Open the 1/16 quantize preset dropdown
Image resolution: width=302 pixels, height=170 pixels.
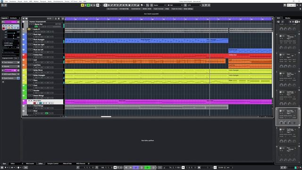(x=194, y=5)
